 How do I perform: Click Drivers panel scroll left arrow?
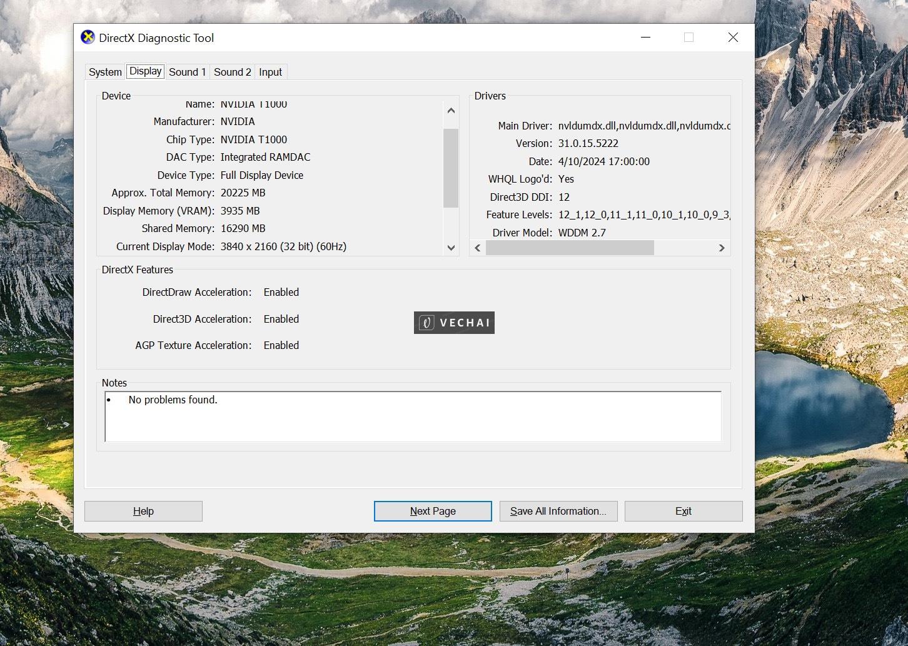(x=478, y=248)
